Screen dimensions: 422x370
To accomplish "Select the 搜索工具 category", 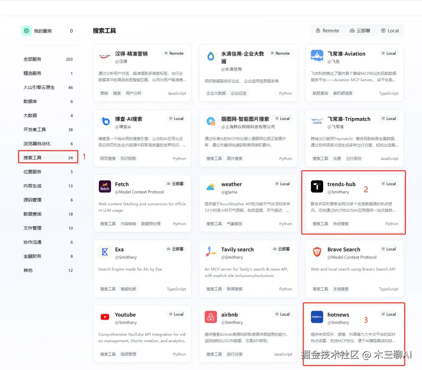I will tap(48, 158).
